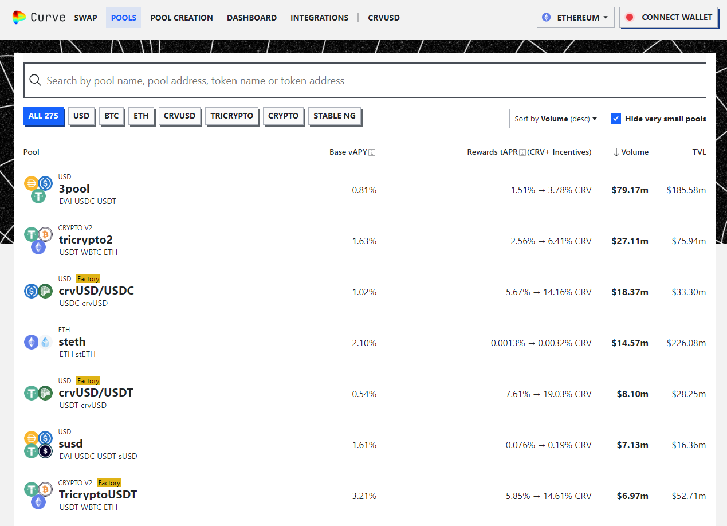Viewport: 727px width, 526px height.
Task: Click the Rewards tAPR info icon
Action: 522,152
